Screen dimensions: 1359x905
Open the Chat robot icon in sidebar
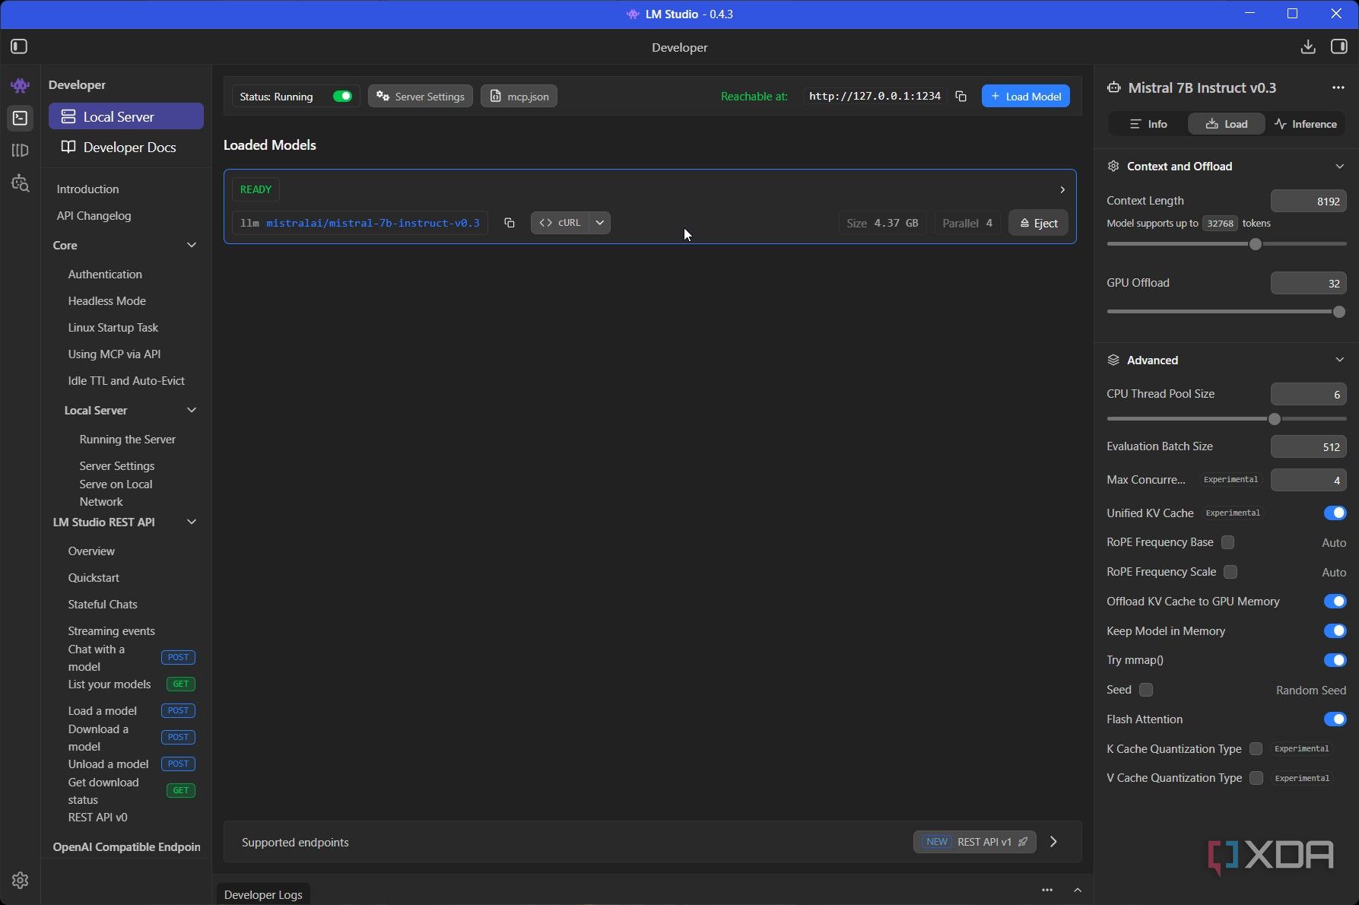pyautogui.click(x=21, y=85)
